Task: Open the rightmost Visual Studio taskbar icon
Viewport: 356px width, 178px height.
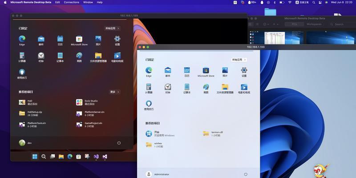Action: pos(105,157)
